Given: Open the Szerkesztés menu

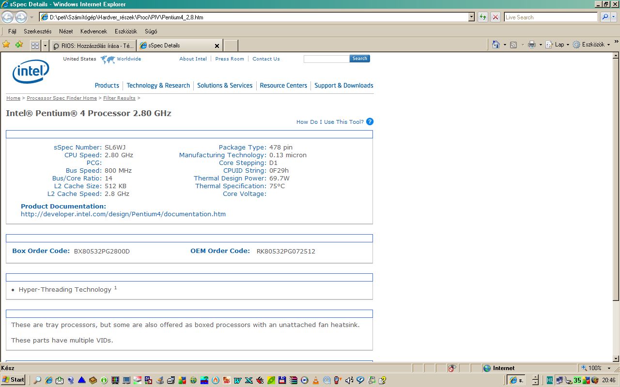Looking at the screenshot, I should click(37, 31).
